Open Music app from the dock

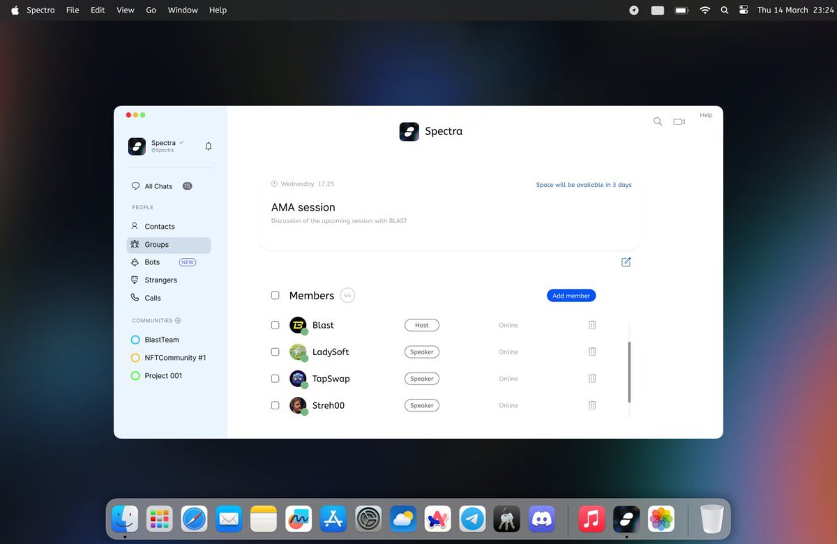[x=591, y=519]
